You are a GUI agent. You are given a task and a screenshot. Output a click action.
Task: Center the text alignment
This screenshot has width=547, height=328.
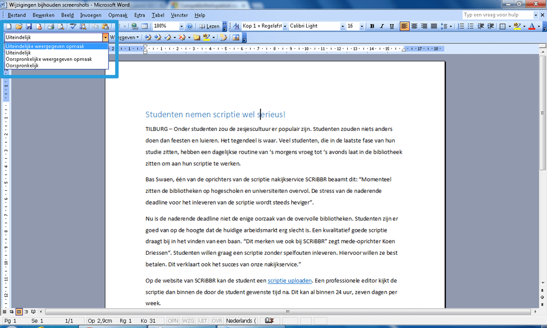[414, 26]
